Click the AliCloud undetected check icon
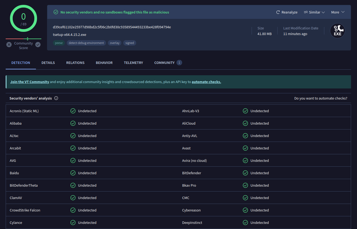Screen dimensions: 357x229 tap(245, 123)
